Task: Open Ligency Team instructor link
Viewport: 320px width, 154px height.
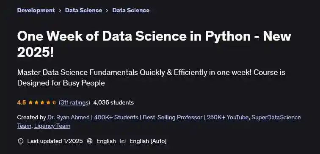Action: pos(52,126)
